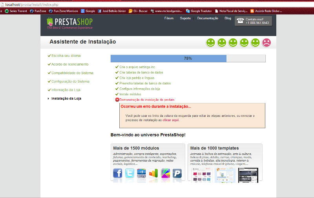314x198 pixels.
Task: Click the 'Mais de 1000 templates' heading
Action: click(x=214, y=148)
